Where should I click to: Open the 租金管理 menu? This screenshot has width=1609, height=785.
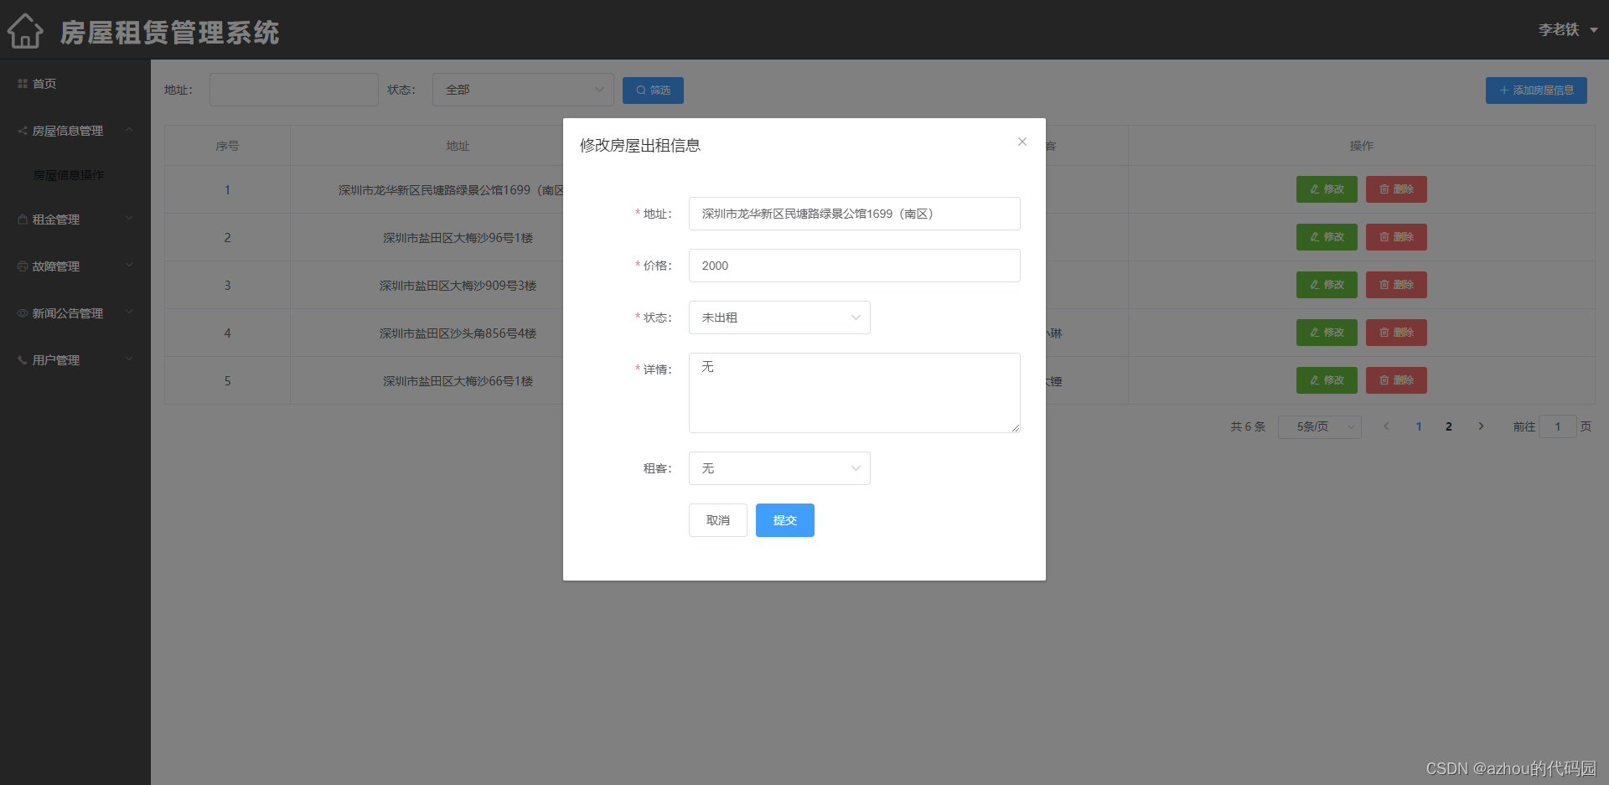[x=75, y=219]
